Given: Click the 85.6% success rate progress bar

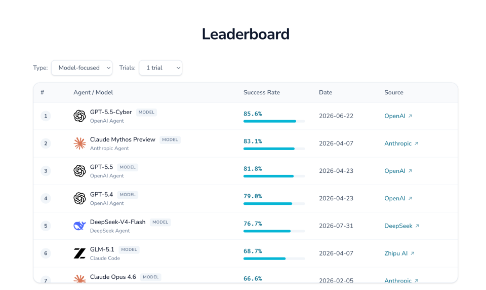Looking at the screenshot, I should pos(274,121).
